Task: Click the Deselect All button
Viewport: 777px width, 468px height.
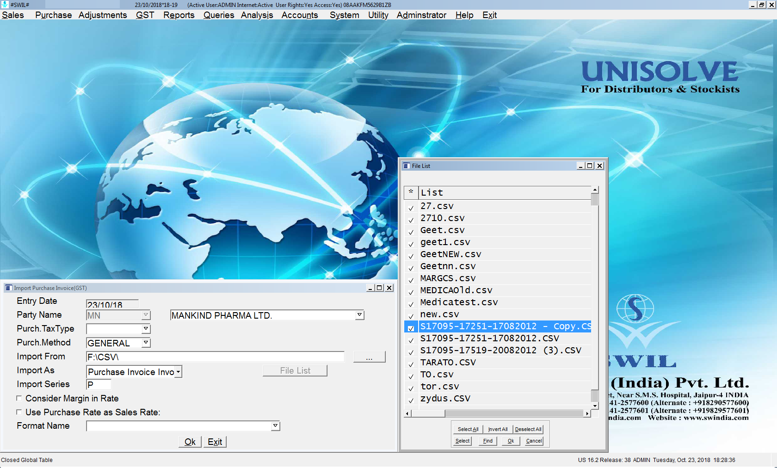Action: click(528, 429)
